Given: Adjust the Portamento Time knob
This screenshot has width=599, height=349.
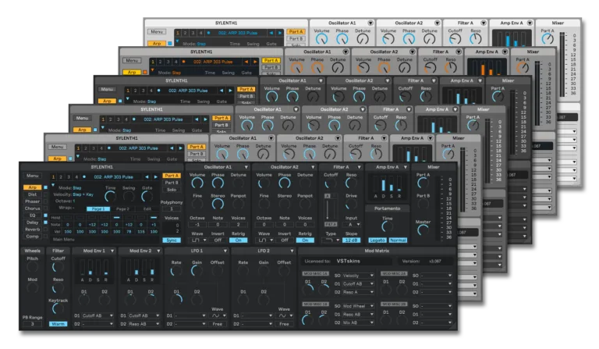Looking at the screenshot, I should [x=388, y=227].
